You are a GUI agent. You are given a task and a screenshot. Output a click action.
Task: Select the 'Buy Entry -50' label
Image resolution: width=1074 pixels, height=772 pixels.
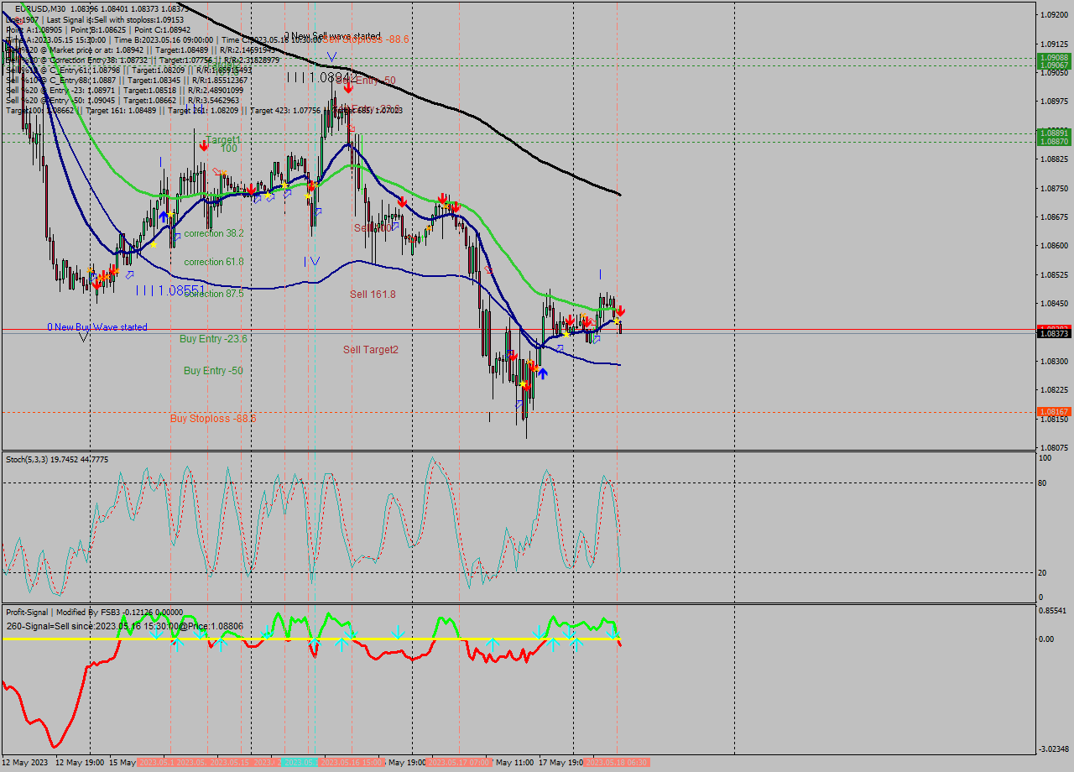213,371
